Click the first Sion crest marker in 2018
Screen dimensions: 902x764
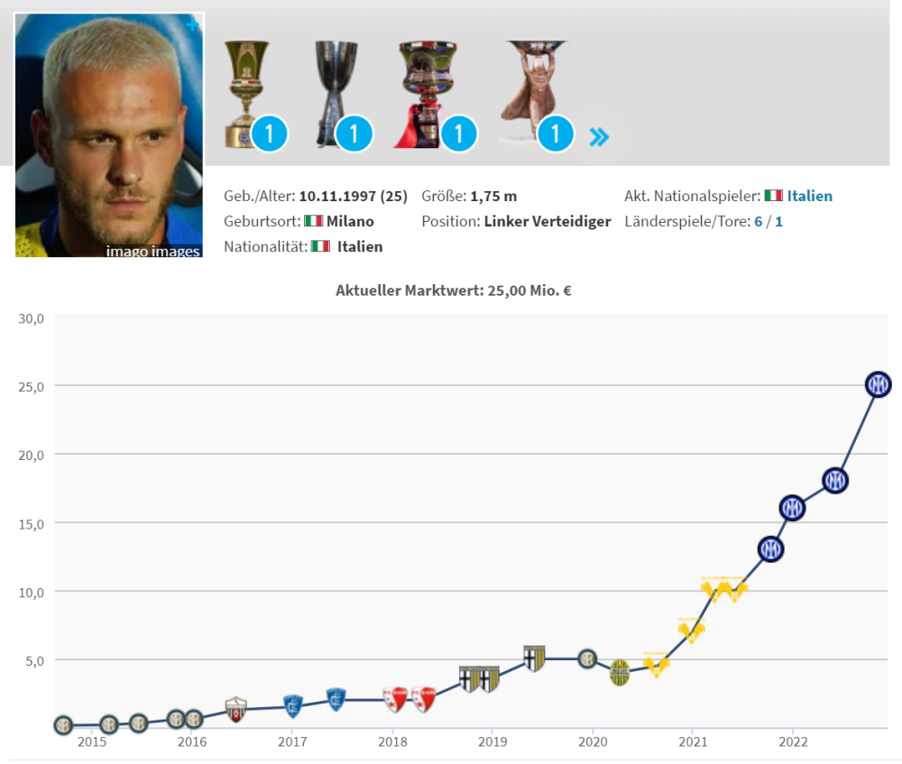pyautogui.click(x=395, y=700)
